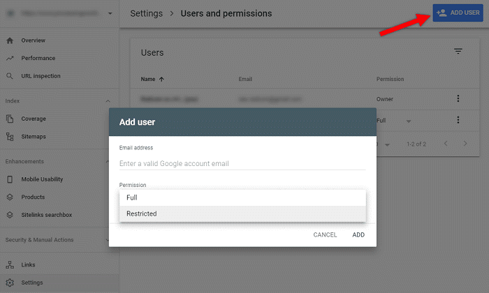Click the Mobile Usability phone icon

[x=10, y=179]
